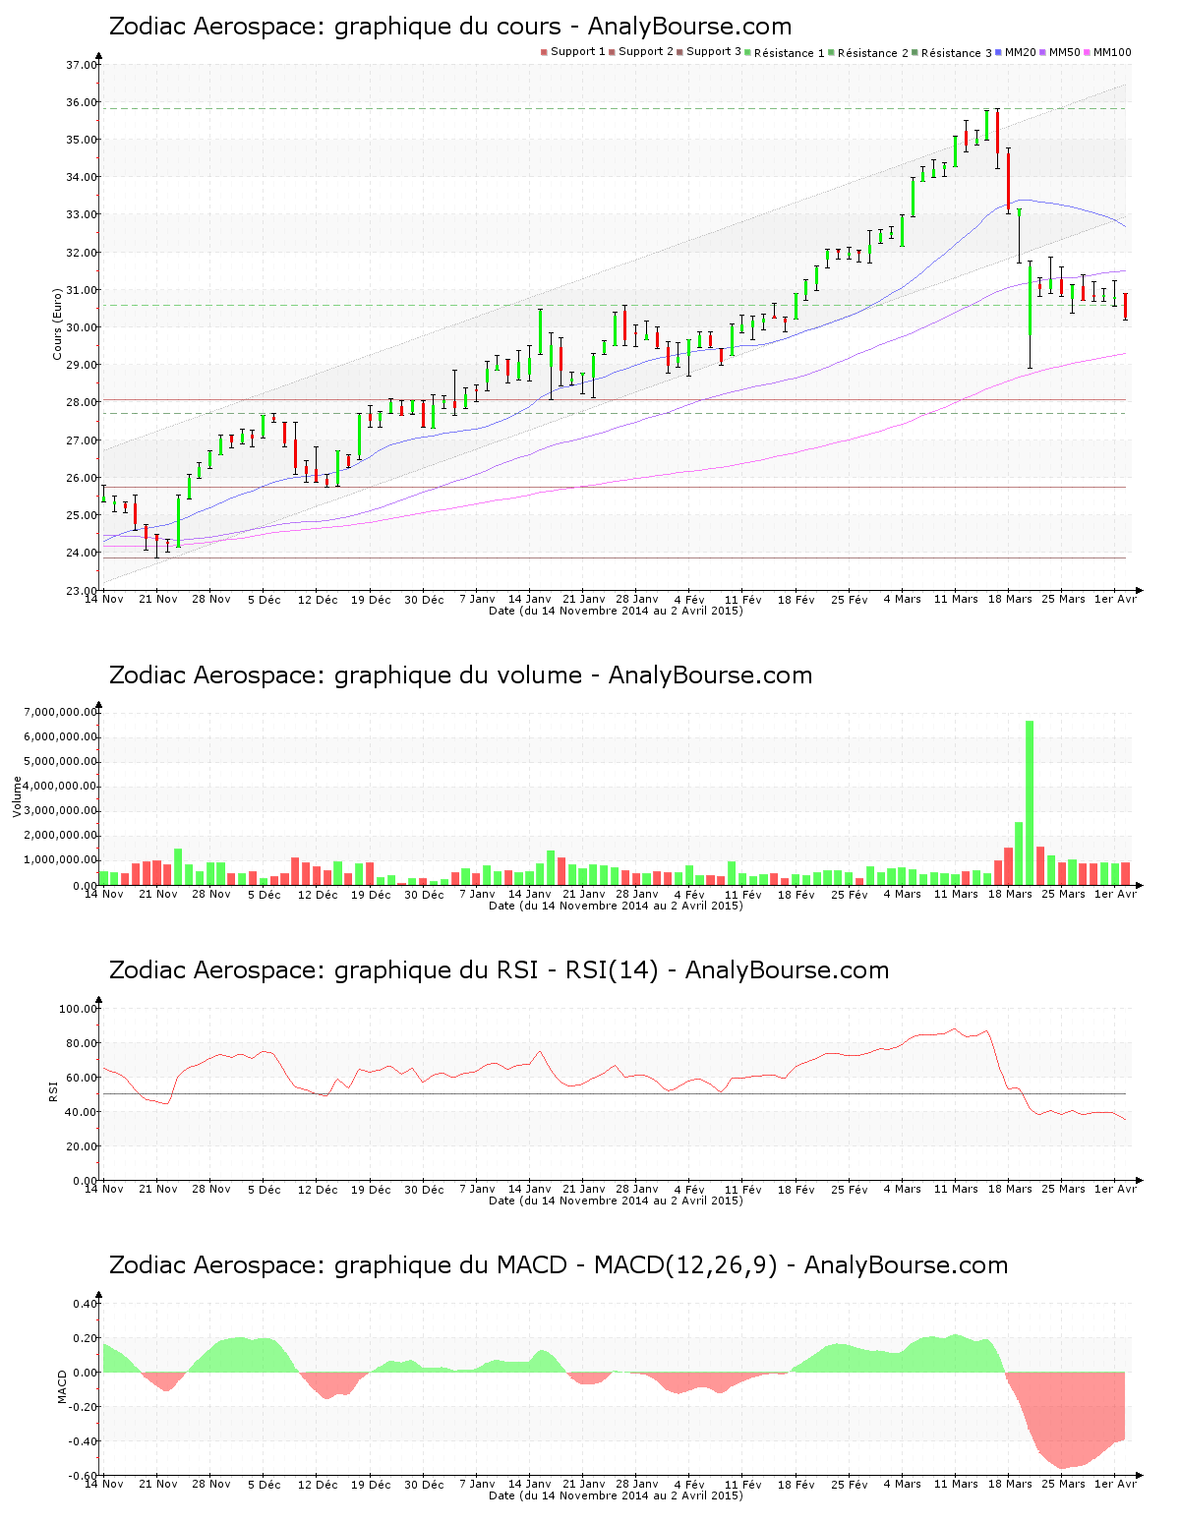Image resolution: width=1180 pixels, height=1524 pixels.
Task: Click the MM20 blue legend swatch
Action: [x=998, y=52]
